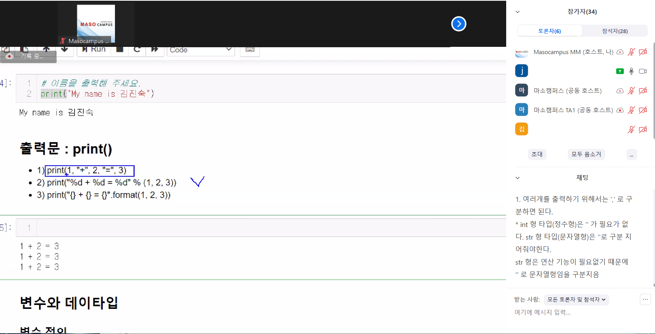Image resolution: width=655 pixels, height=334 pixels.
Task: Toggle the microphone for participant j
Action: [631, 71]
